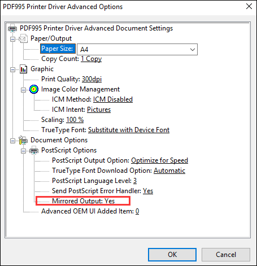Screen dimensions: 257x266
Task: Open the Paper Size A4 dropdown
Action: [x=137, y=50]
